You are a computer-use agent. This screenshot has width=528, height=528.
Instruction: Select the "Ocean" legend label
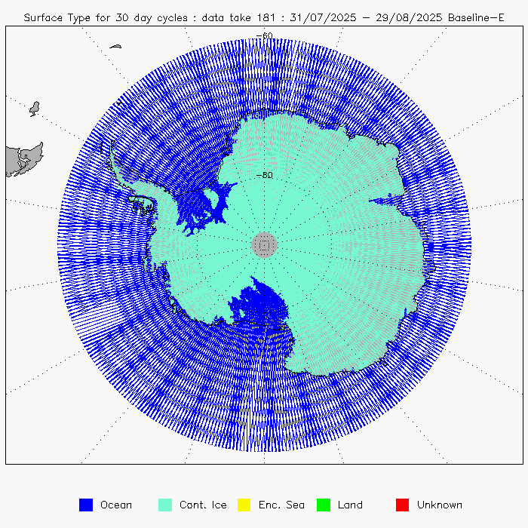pos(116,505)
